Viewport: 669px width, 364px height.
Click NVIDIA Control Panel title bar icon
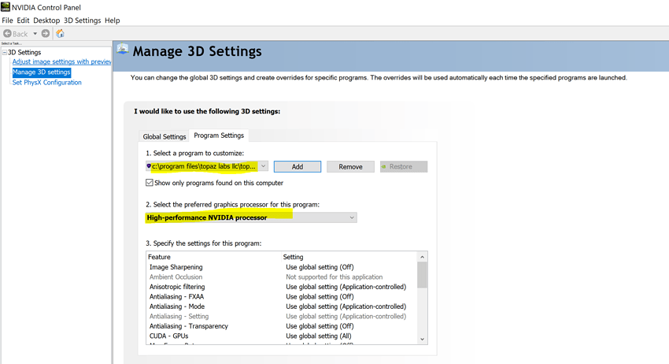[6, 7]
